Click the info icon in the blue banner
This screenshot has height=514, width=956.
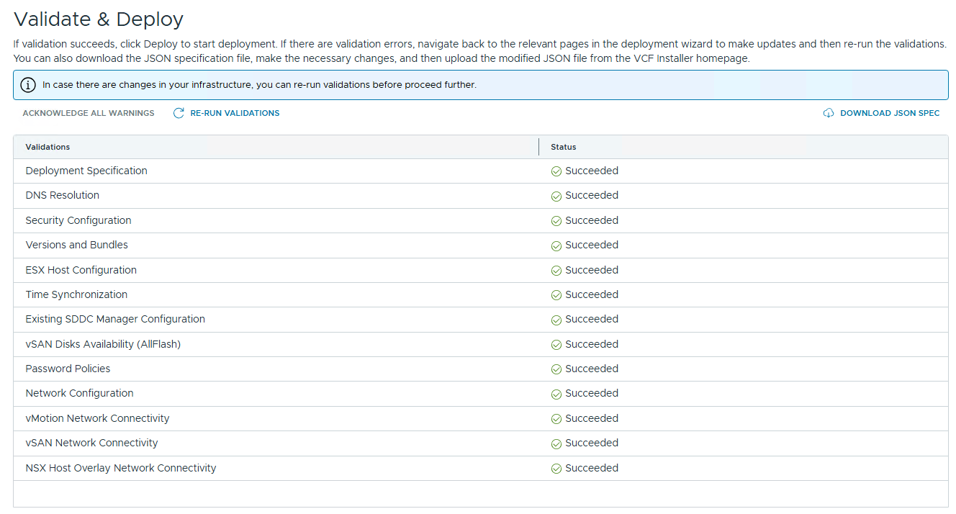tap(28, 85)
